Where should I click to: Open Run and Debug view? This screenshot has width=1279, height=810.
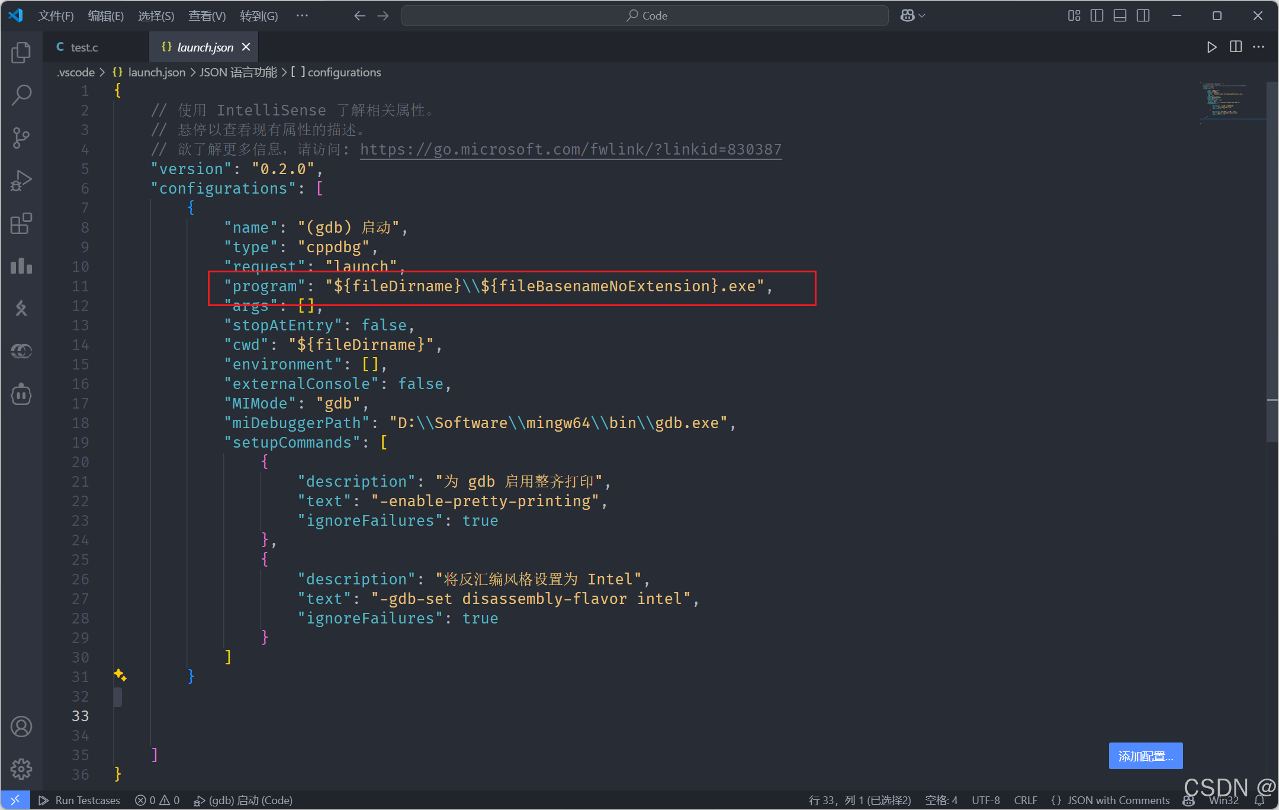pyautogui.click(x=21, y=181)
